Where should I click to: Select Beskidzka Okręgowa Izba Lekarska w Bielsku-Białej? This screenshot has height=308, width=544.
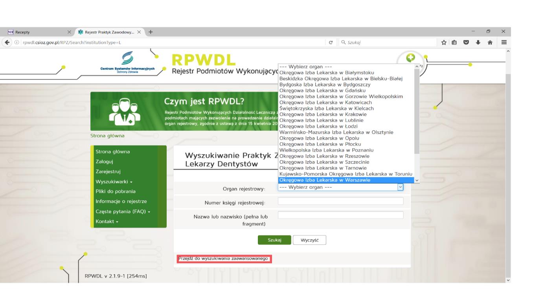[x=346, y=78]
